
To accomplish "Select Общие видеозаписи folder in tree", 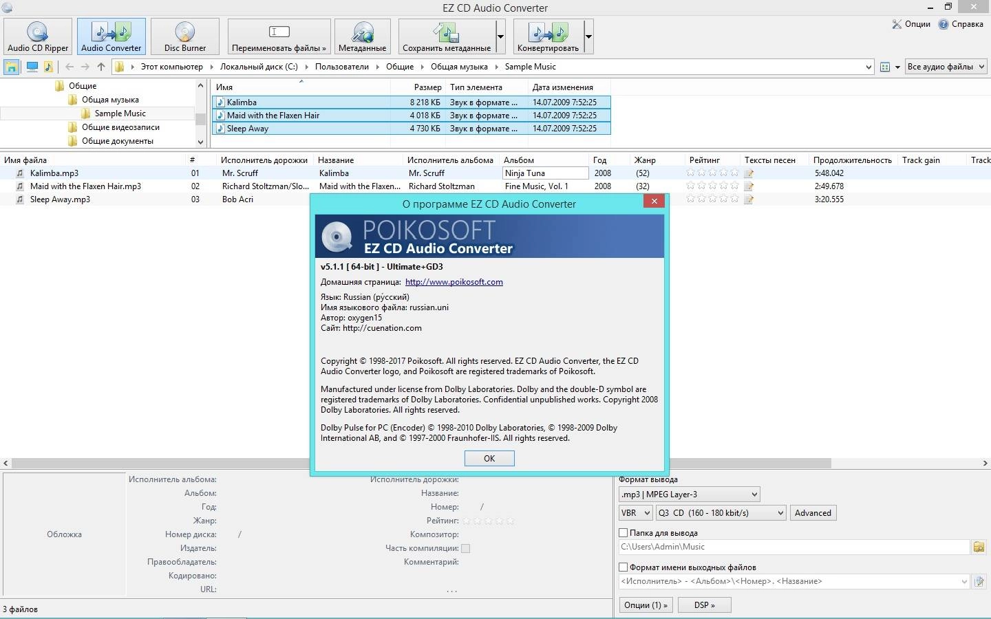I will 120,127.
